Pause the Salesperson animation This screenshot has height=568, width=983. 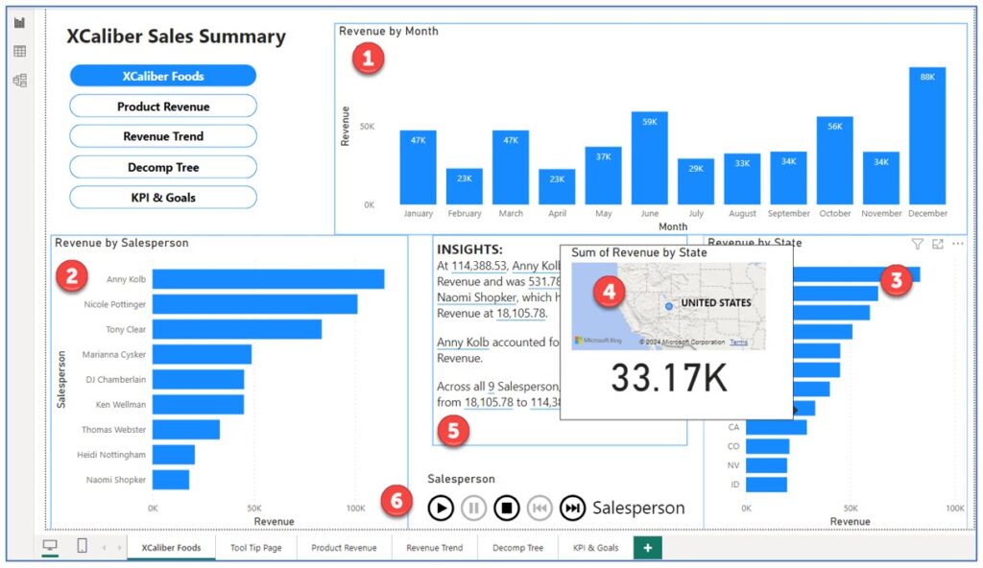pyautogui.click(x=474, y=508)
